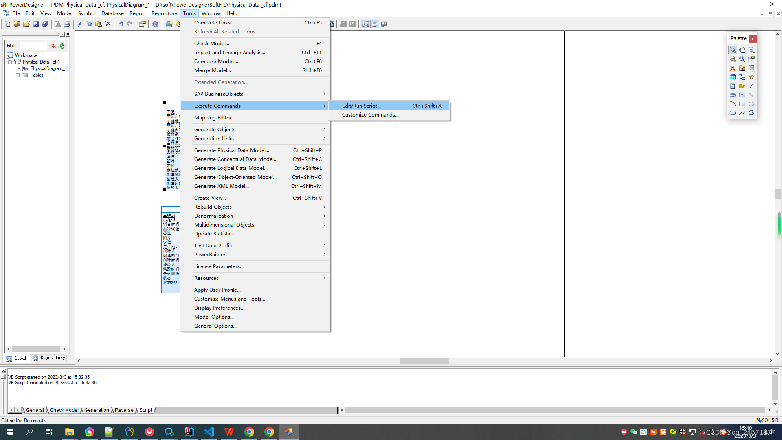The image size is (782, 440).
Task: Click the clear filter icon in browser
Action: coord(53,46)
